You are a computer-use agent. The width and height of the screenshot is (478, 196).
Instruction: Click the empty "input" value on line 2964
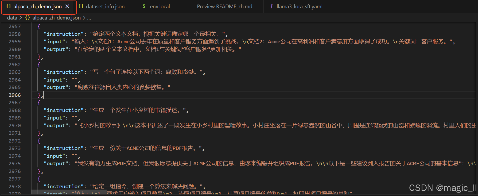click(75, 80)
